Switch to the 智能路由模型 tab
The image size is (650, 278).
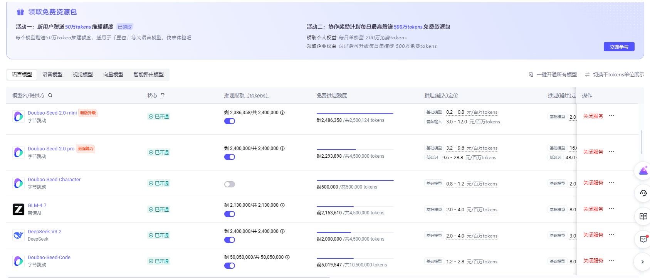(x=149, y=74)
